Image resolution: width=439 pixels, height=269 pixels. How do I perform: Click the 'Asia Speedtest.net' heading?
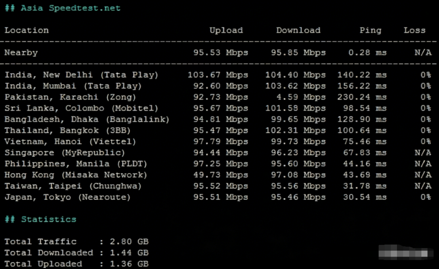[x=70, y=8]
